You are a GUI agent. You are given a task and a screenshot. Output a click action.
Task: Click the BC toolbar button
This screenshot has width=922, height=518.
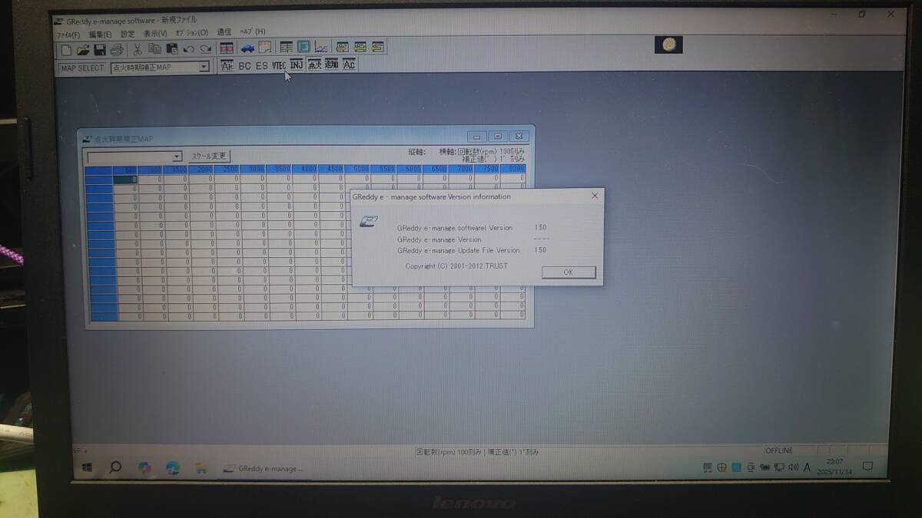(x=244, y=66)
